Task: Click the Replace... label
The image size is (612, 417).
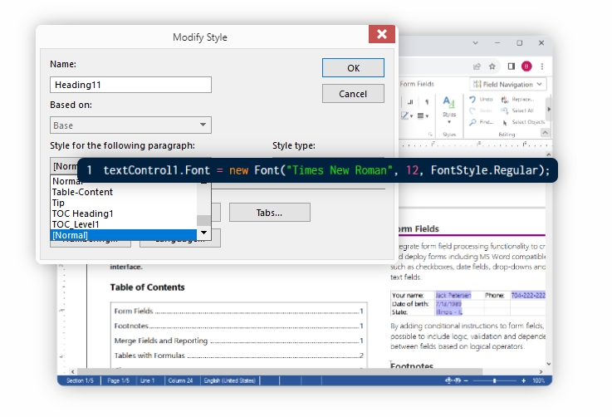Action: (522, 100)
